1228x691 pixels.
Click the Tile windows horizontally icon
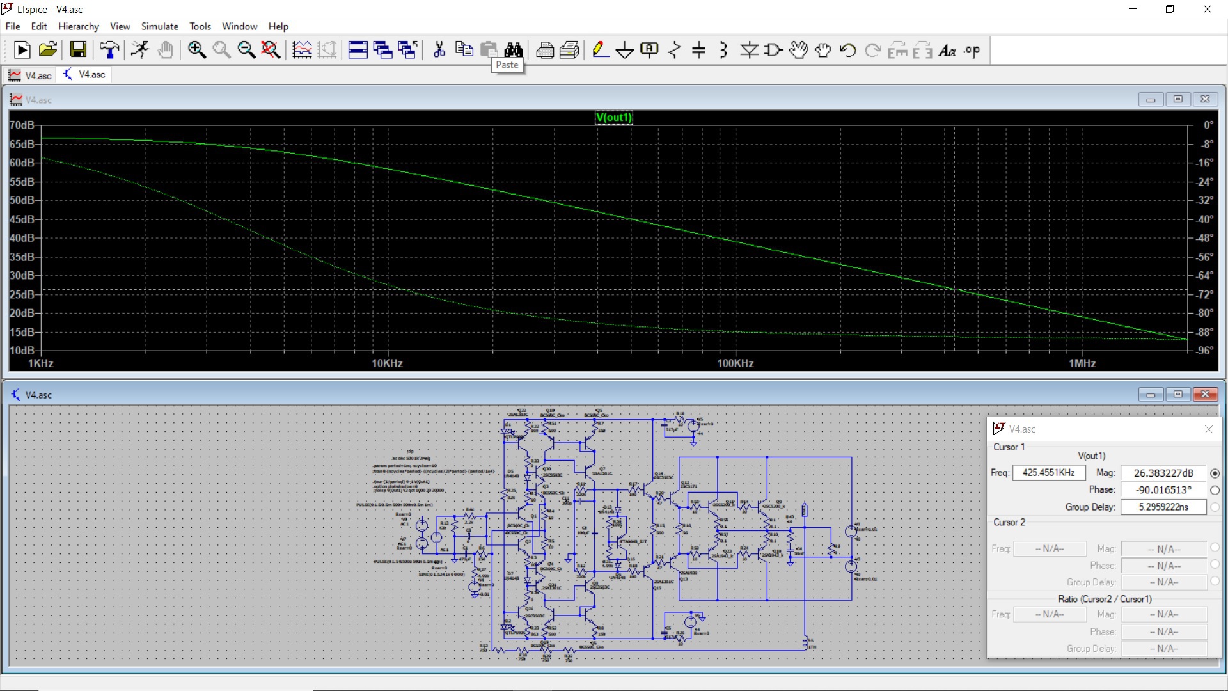tap(358, 50)
